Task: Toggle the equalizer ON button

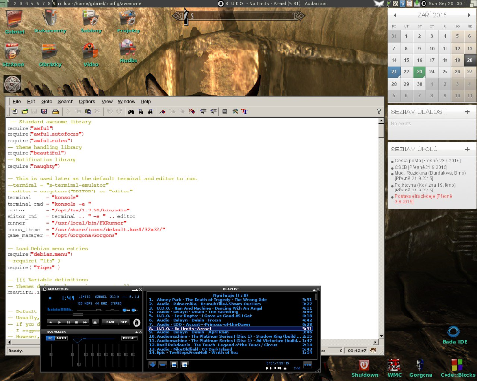Action: coord(51,338)
